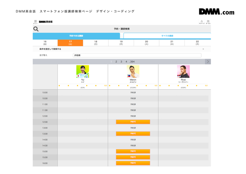Viewport: 246px width, 174px height.
Task: Click Melvin's 13:00 予約済 cell
Action: [x=133, y=128]
